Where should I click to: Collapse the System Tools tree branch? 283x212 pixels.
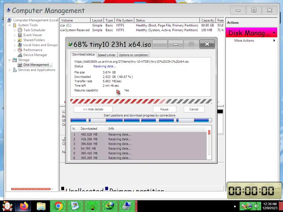point(10,25)
